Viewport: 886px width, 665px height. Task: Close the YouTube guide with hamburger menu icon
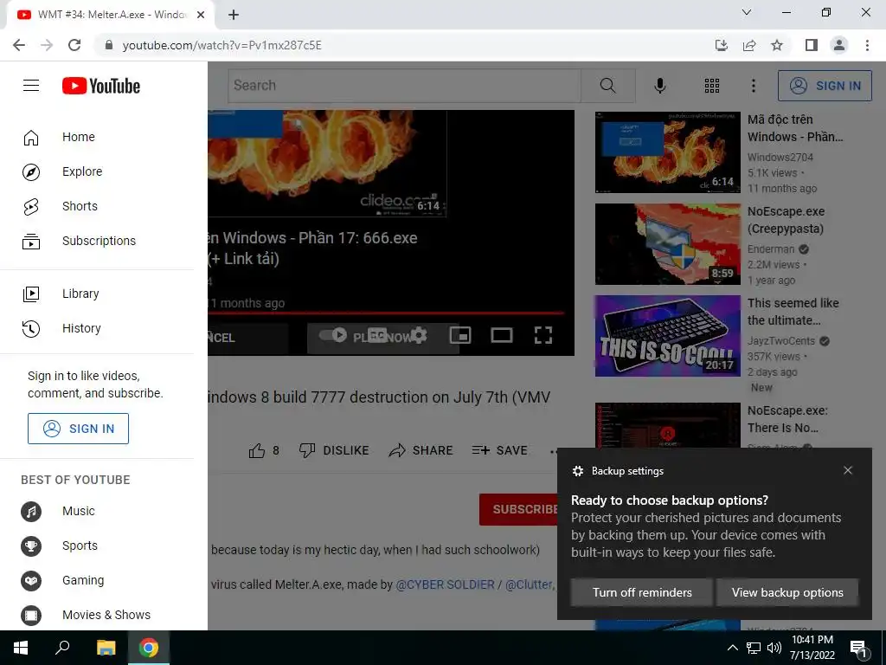coord(31,86)
